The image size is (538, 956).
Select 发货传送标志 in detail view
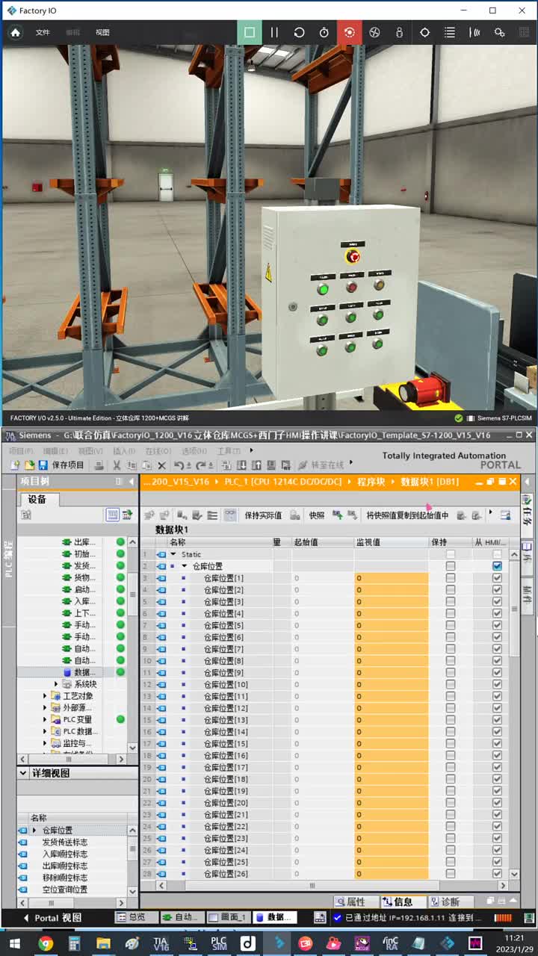64,842
